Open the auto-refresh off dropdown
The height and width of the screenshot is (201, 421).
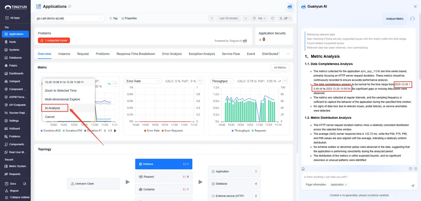[x=285, y=18]
